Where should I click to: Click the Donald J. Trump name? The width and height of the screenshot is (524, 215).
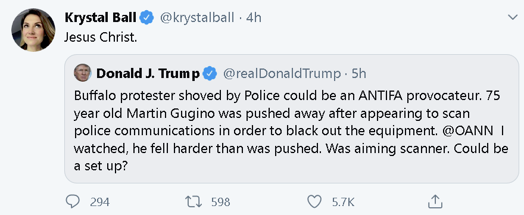pyautogui.click(x=148, y=74)
